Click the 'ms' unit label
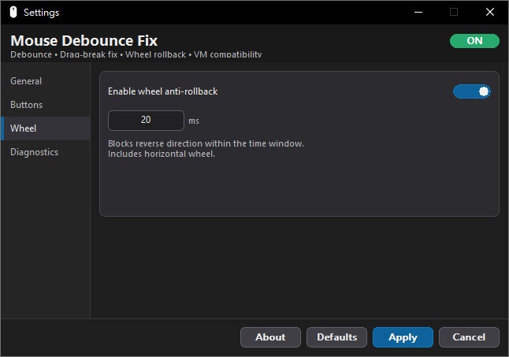Screen dimensions: 509x357 pyautogui.click(x=194, y=121)
